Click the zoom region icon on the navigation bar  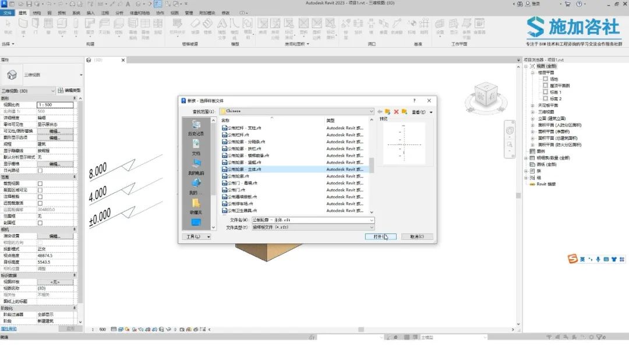(510, 145)
